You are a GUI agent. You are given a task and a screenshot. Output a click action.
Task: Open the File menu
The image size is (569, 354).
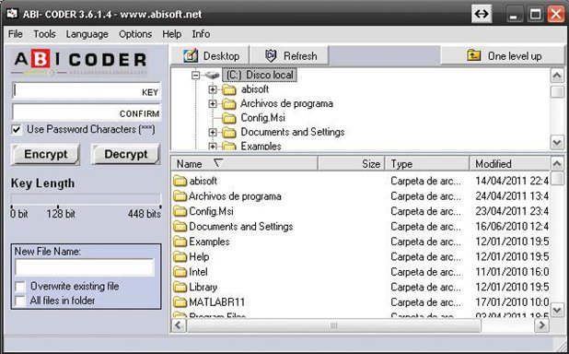(16, 34)
